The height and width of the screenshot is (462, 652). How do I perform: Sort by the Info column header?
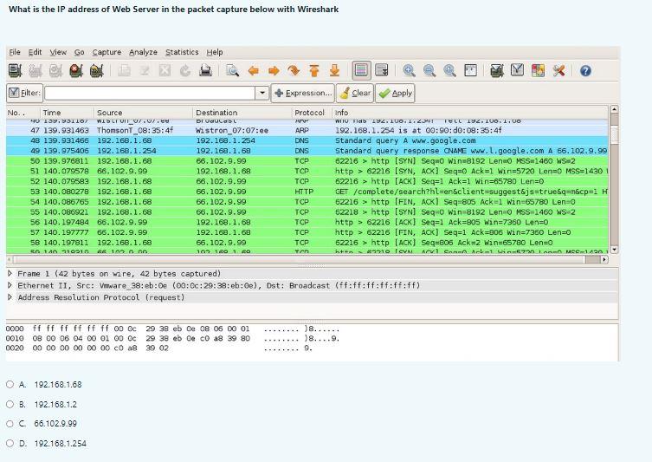click(470, 113)
